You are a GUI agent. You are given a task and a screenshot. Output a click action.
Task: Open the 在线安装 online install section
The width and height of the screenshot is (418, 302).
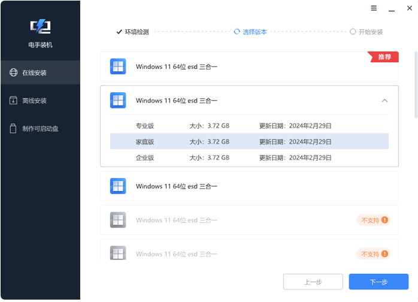pyautogui.click(x=40, y=73)
